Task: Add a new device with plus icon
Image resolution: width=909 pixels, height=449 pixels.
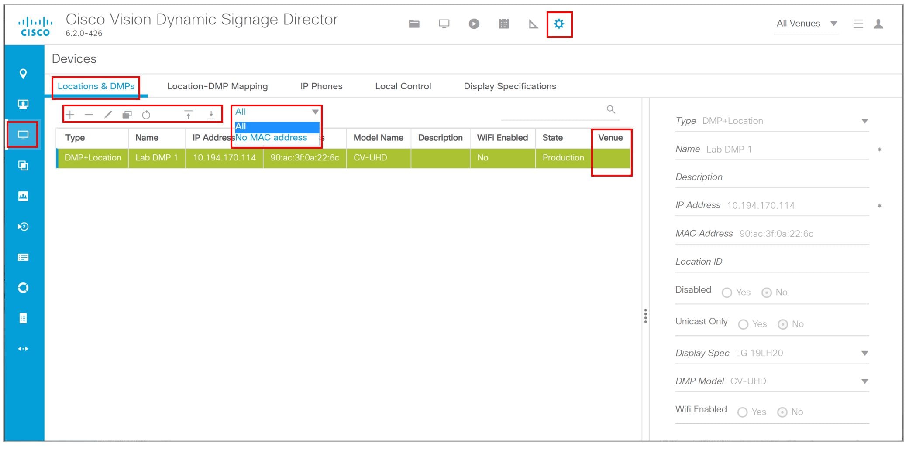Action: point(70,115)
